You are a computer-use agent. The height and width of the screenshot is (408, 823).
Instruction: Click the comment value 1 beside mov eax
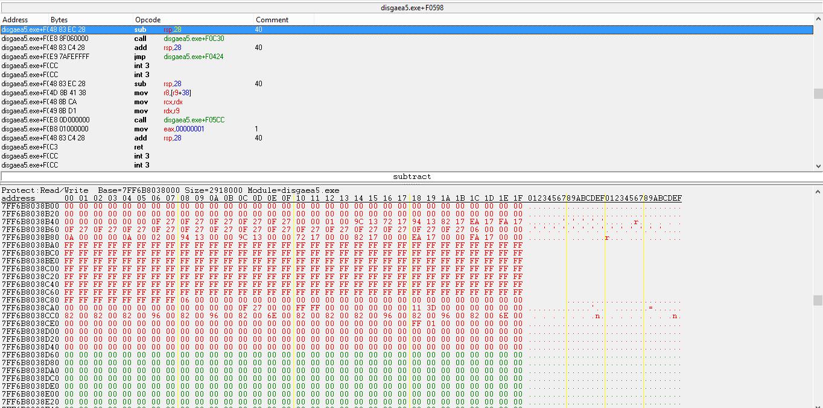256,129
